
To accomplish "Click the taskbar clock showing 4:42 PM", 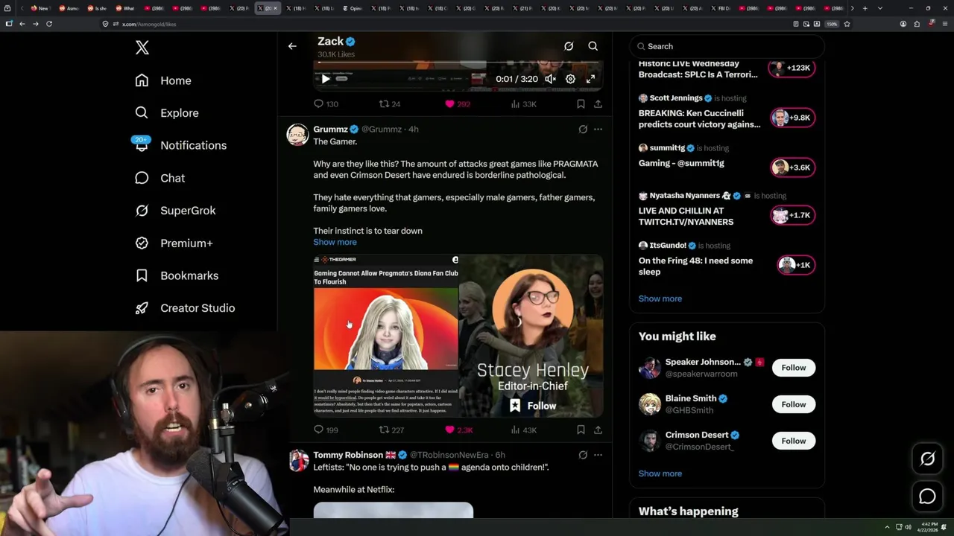I will tap(927, 527).
